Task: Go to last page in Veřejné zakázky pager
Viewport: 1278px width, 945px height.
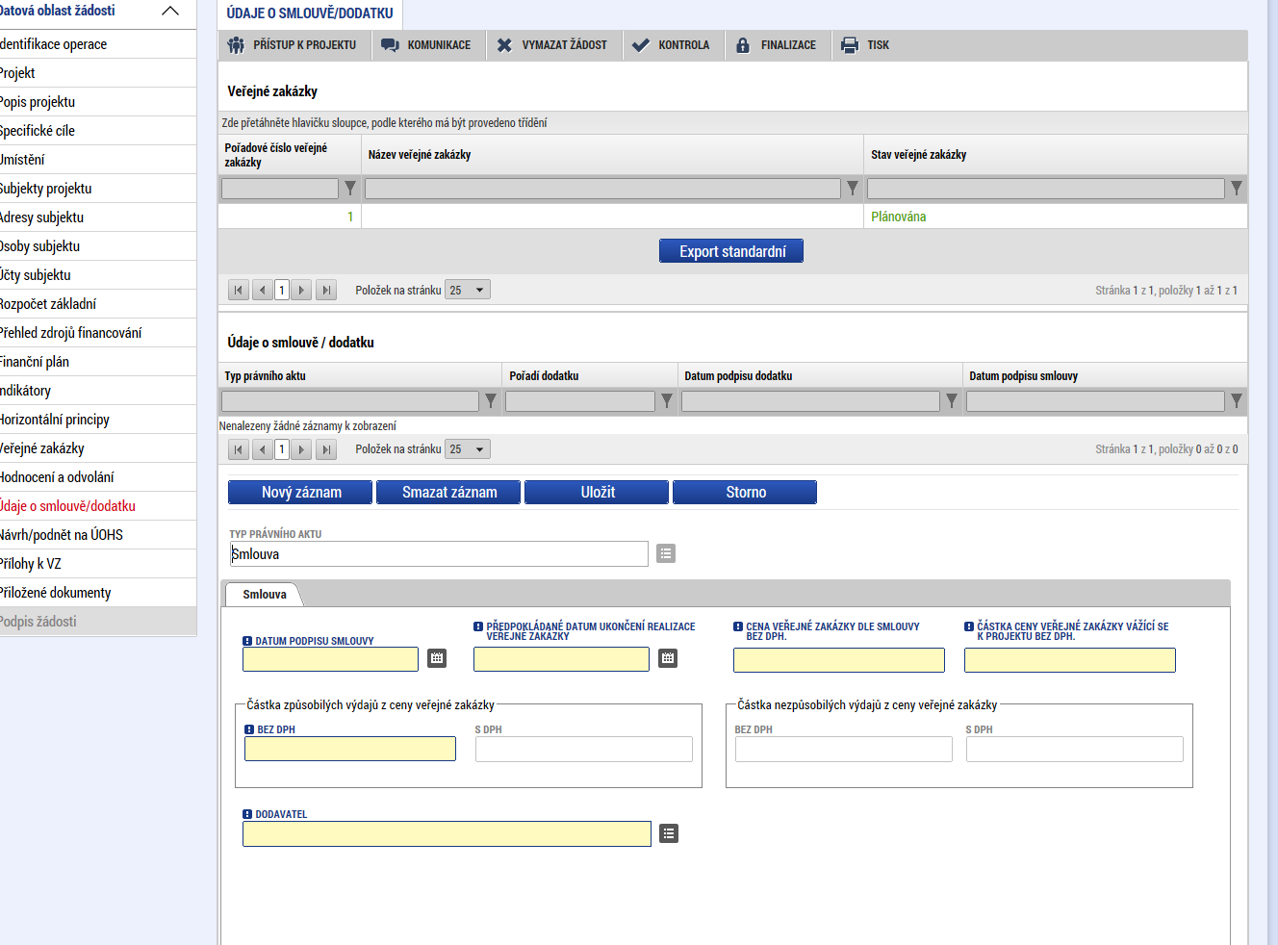Action: (x=326, y=290)
